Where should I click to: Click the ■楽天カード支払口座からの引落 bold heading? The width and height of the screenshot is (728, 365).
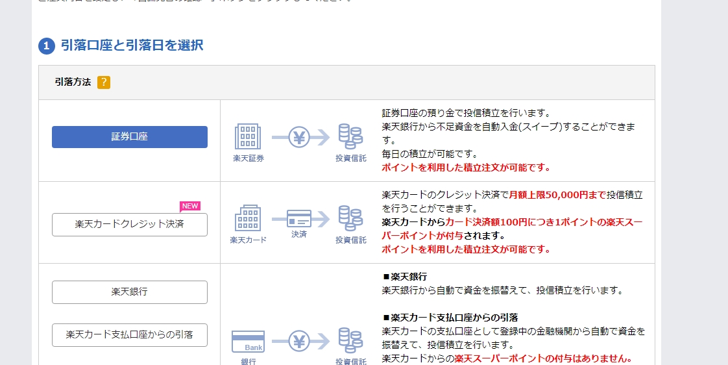[450, 318]
